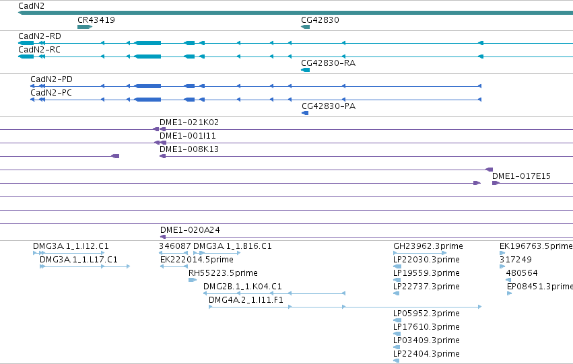Click the CG42830-PA label
This screenshot has width=573, height=364.
[329, 106]
